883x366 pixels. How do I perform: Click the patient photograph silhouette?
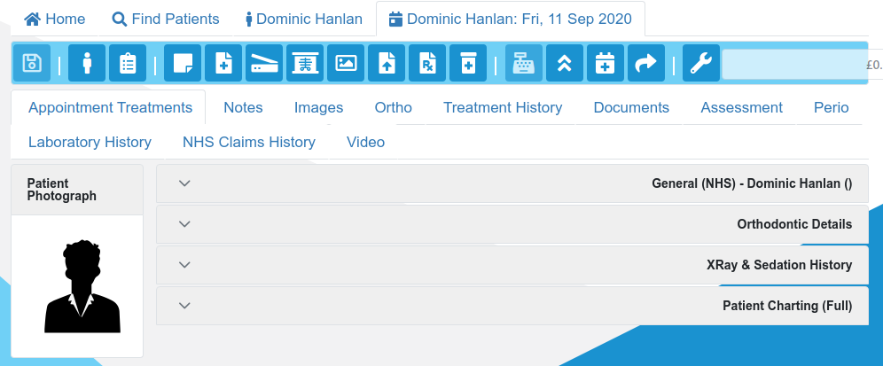pos(82,286)
